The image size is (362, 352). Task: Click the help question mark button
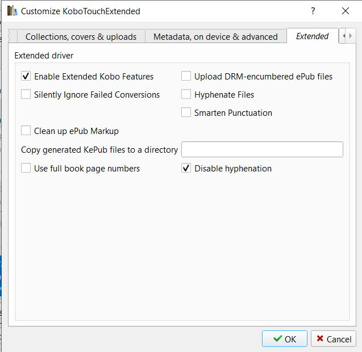pyautogui.click(x=313, y=11)
